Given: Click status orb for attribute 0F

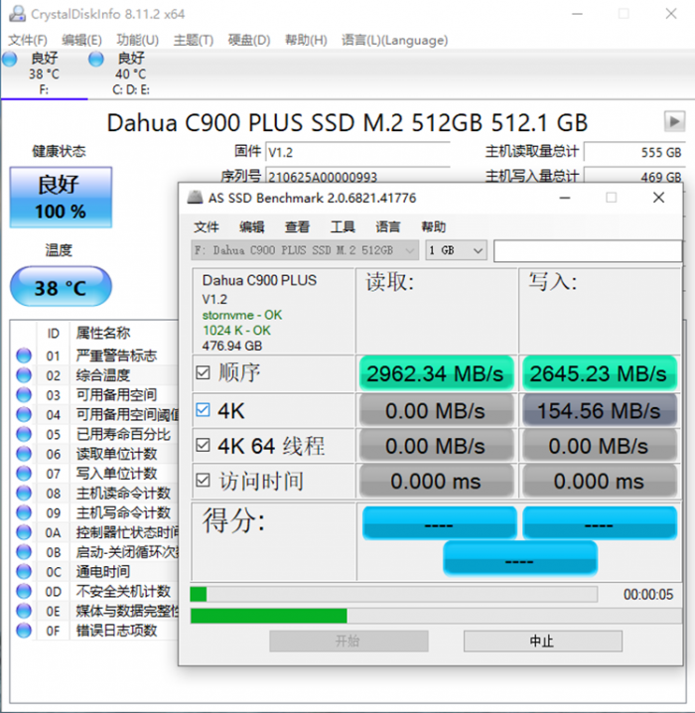Looking at the screenshot, I should pyautogui.click(x=25, y=630).
